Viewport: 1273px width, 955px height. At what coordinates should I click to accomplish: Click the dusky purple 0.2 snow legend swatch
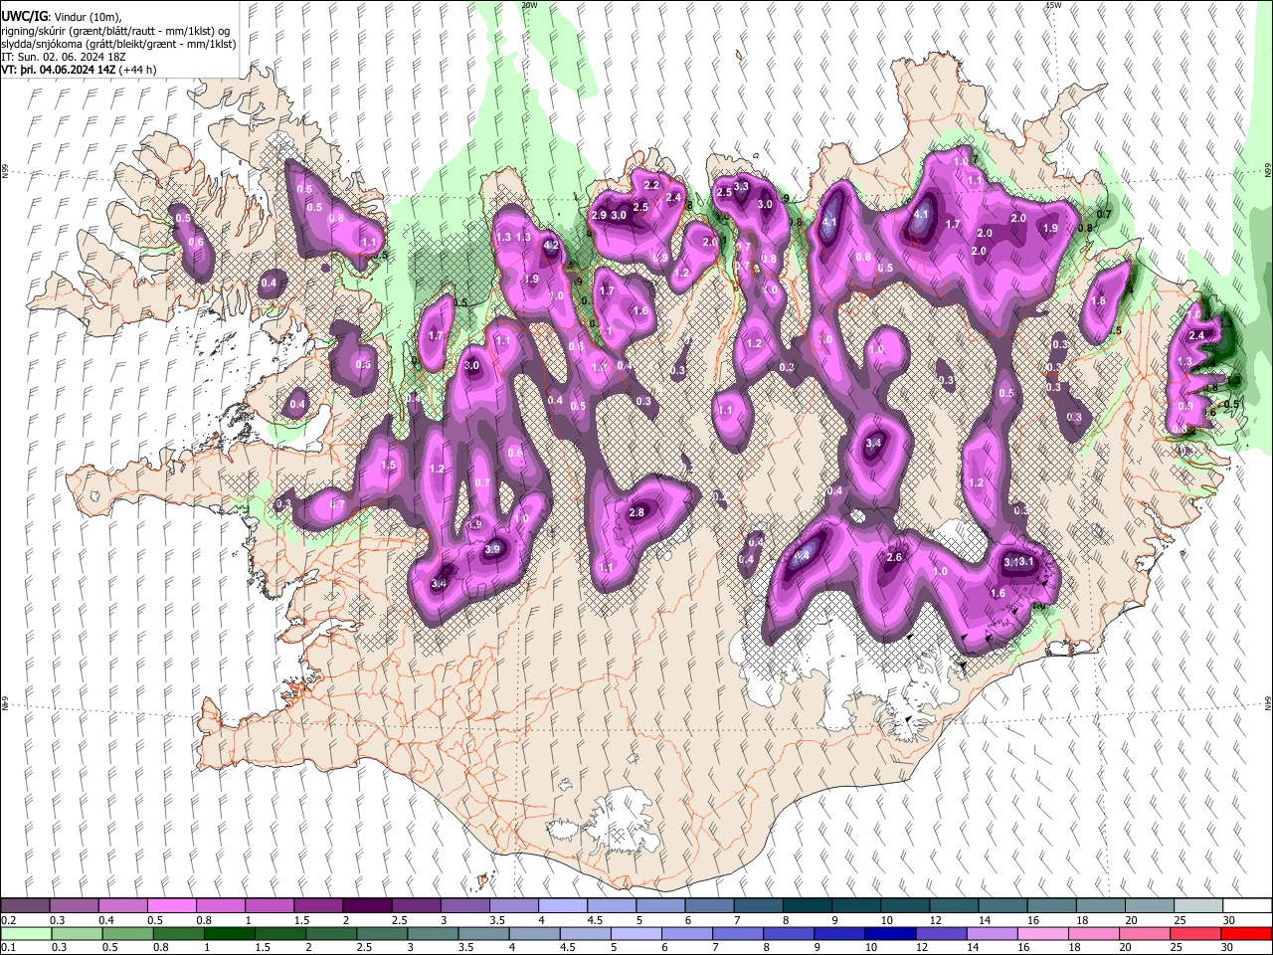point(25,905)
